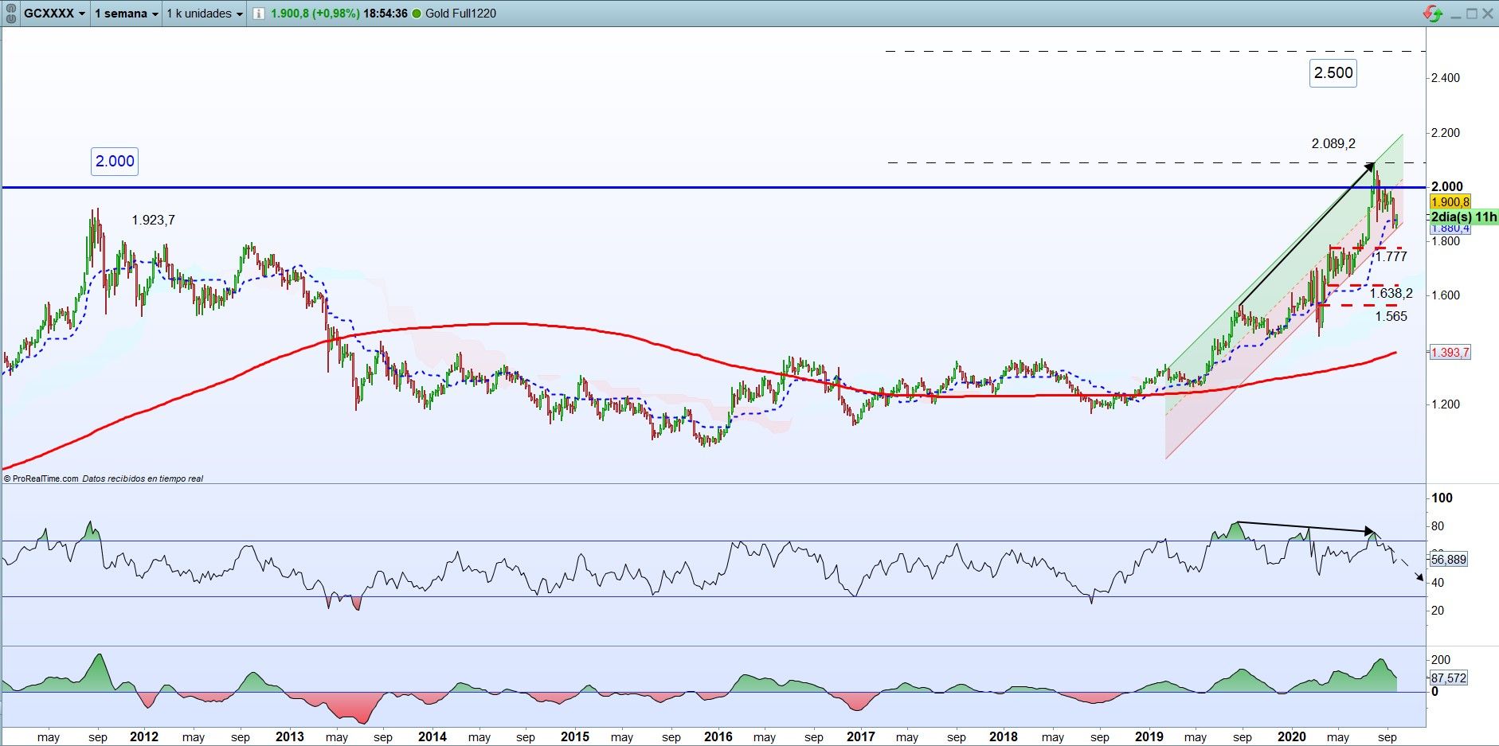The image size is (1499, 746).
Task: Close the chart window
Action: pos(1488,14)
